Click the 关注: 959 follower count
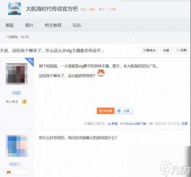Image resolution: width=191 pixels, height=177 pixels. coord(88,10)
